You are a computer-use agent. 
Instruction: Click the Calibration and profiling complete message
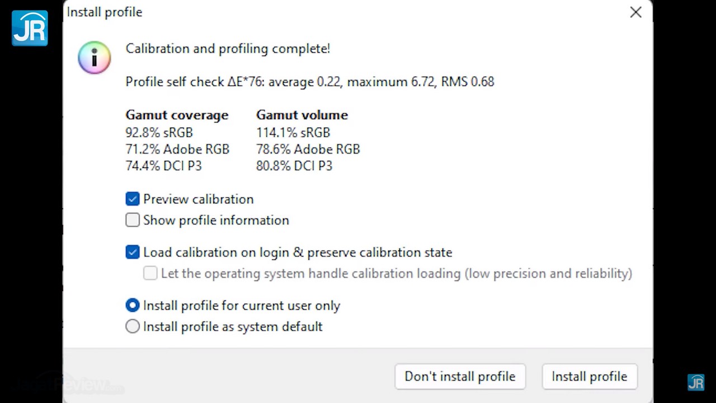(228, 49)
